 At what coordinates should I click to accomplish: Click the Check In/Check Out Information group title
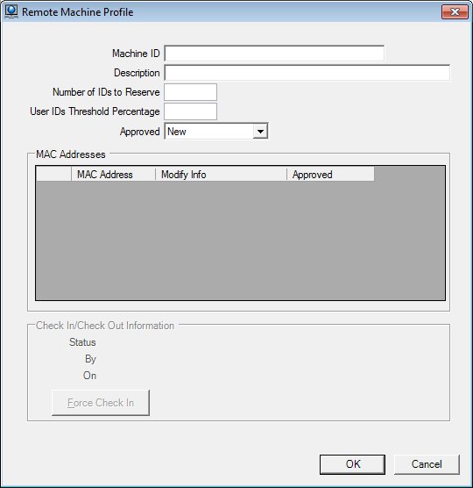click(x=105, y=326)
